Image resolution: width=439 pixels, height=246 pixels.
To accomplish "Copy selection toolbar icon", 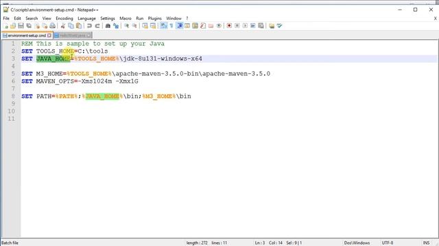I will pyautogui.click(x=71, y=26).
